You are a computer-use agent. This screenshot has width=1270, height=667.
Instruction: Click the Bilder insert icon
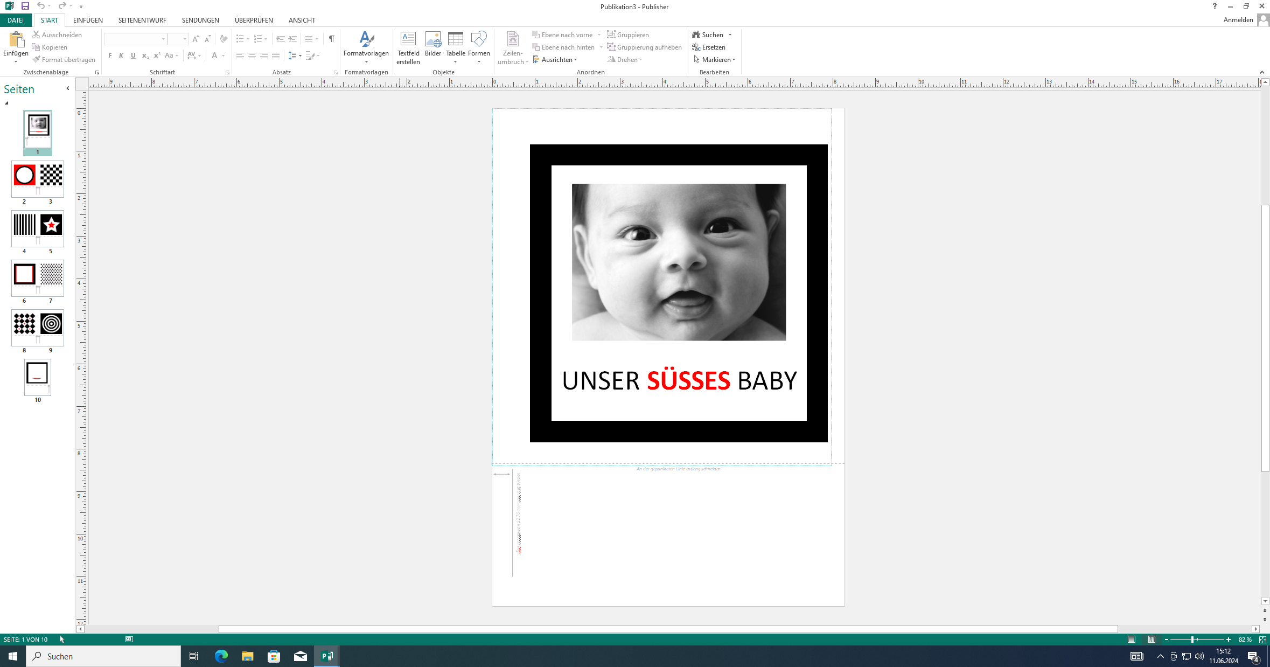(432, 39)
